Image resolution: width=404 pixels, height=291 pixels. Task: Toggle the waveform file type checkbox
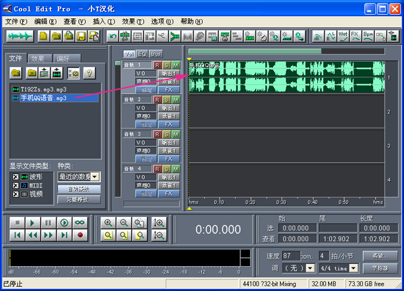pyautogui.click(x=15, y=177)
